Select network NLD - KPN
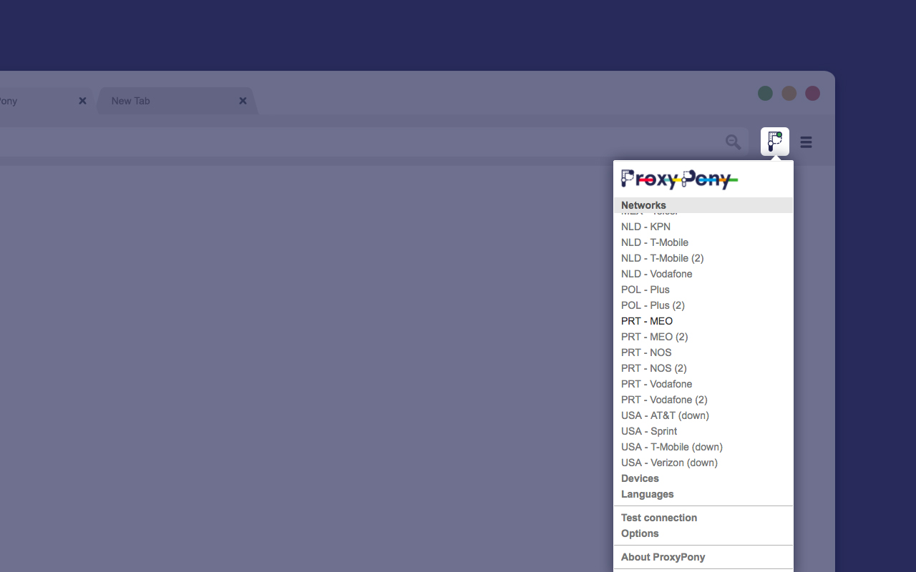This screenshot has width=916, height=572. (703, 227)
